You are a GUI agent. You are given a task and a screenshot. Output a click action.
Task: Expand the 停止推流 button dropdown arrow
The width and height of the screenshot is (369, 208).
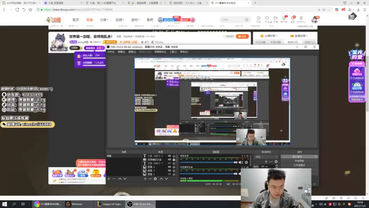click(315, 157)
